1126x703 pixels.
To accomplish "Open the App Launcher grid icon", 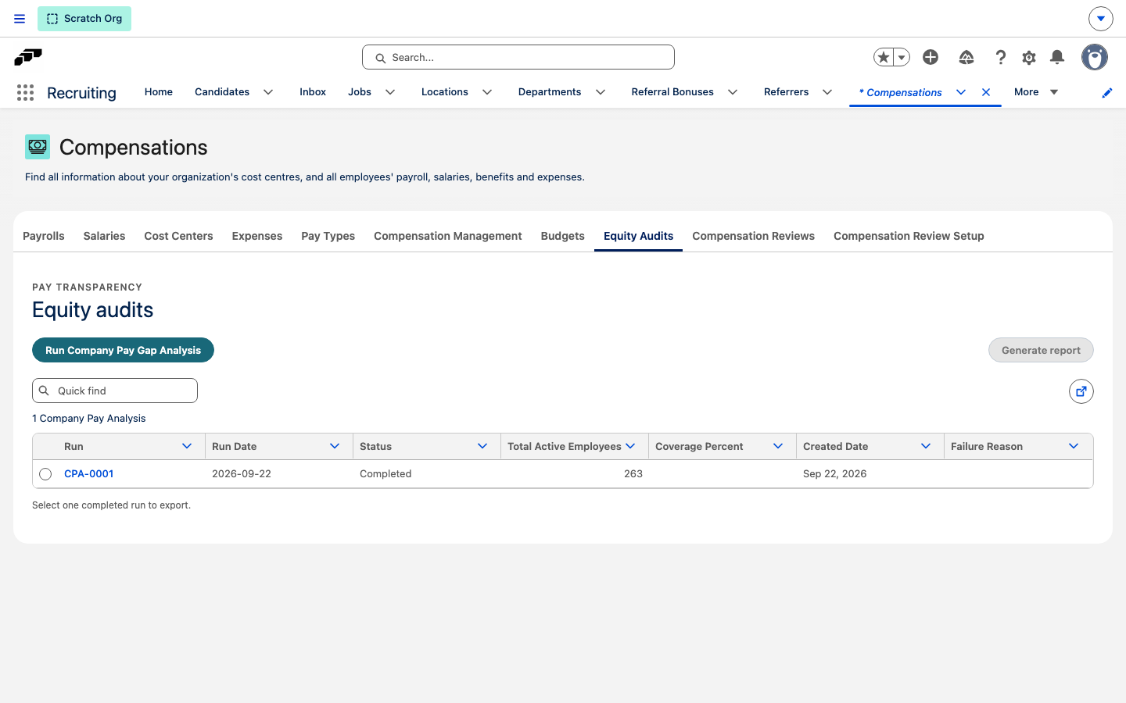I will point(25,93).
